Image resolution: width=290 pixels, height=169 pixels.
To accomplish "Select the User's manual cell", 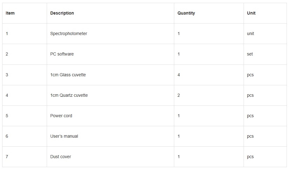I will [64, 136].
